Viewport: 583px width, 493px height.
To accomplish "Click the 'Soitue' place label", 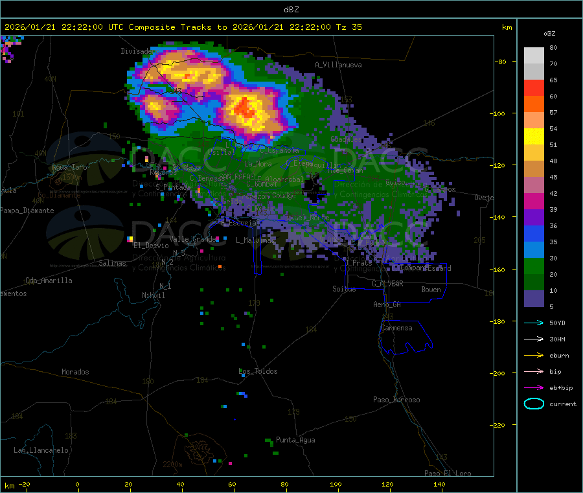I will click(344, 289).
